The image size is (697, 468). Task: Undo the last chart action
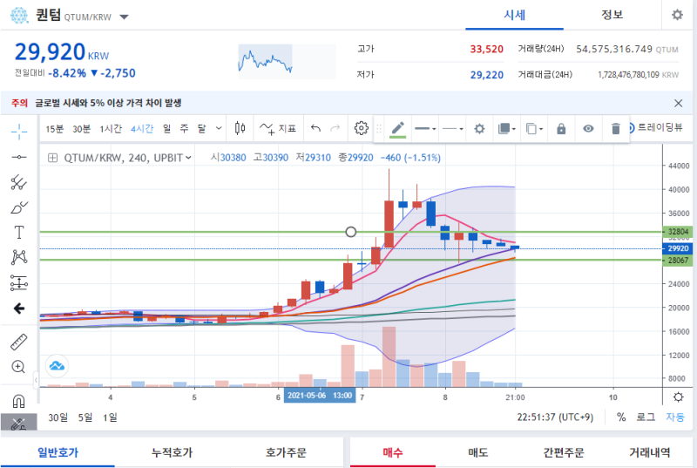coord(315,128)
